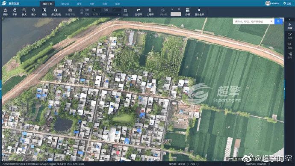Click the zoom out (缩小) magnifier
Screen dimensions: 295x166
pyautogui.click(x=33, y=12)
